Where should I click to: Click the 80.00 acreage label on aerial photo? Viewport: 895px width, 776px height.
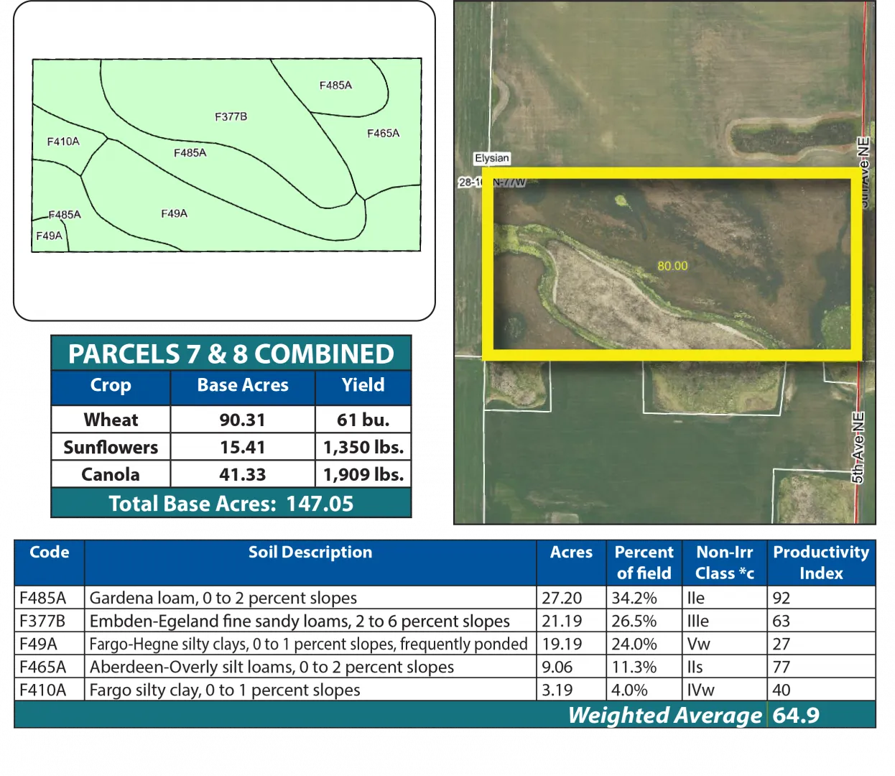pyautogui.click(x=672, y=266)
